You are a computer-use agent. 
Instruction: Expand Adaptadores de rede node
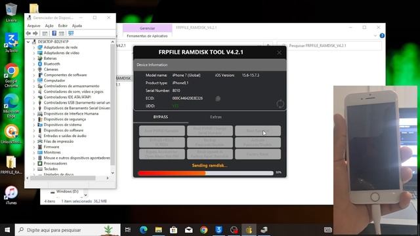(34, 47)
